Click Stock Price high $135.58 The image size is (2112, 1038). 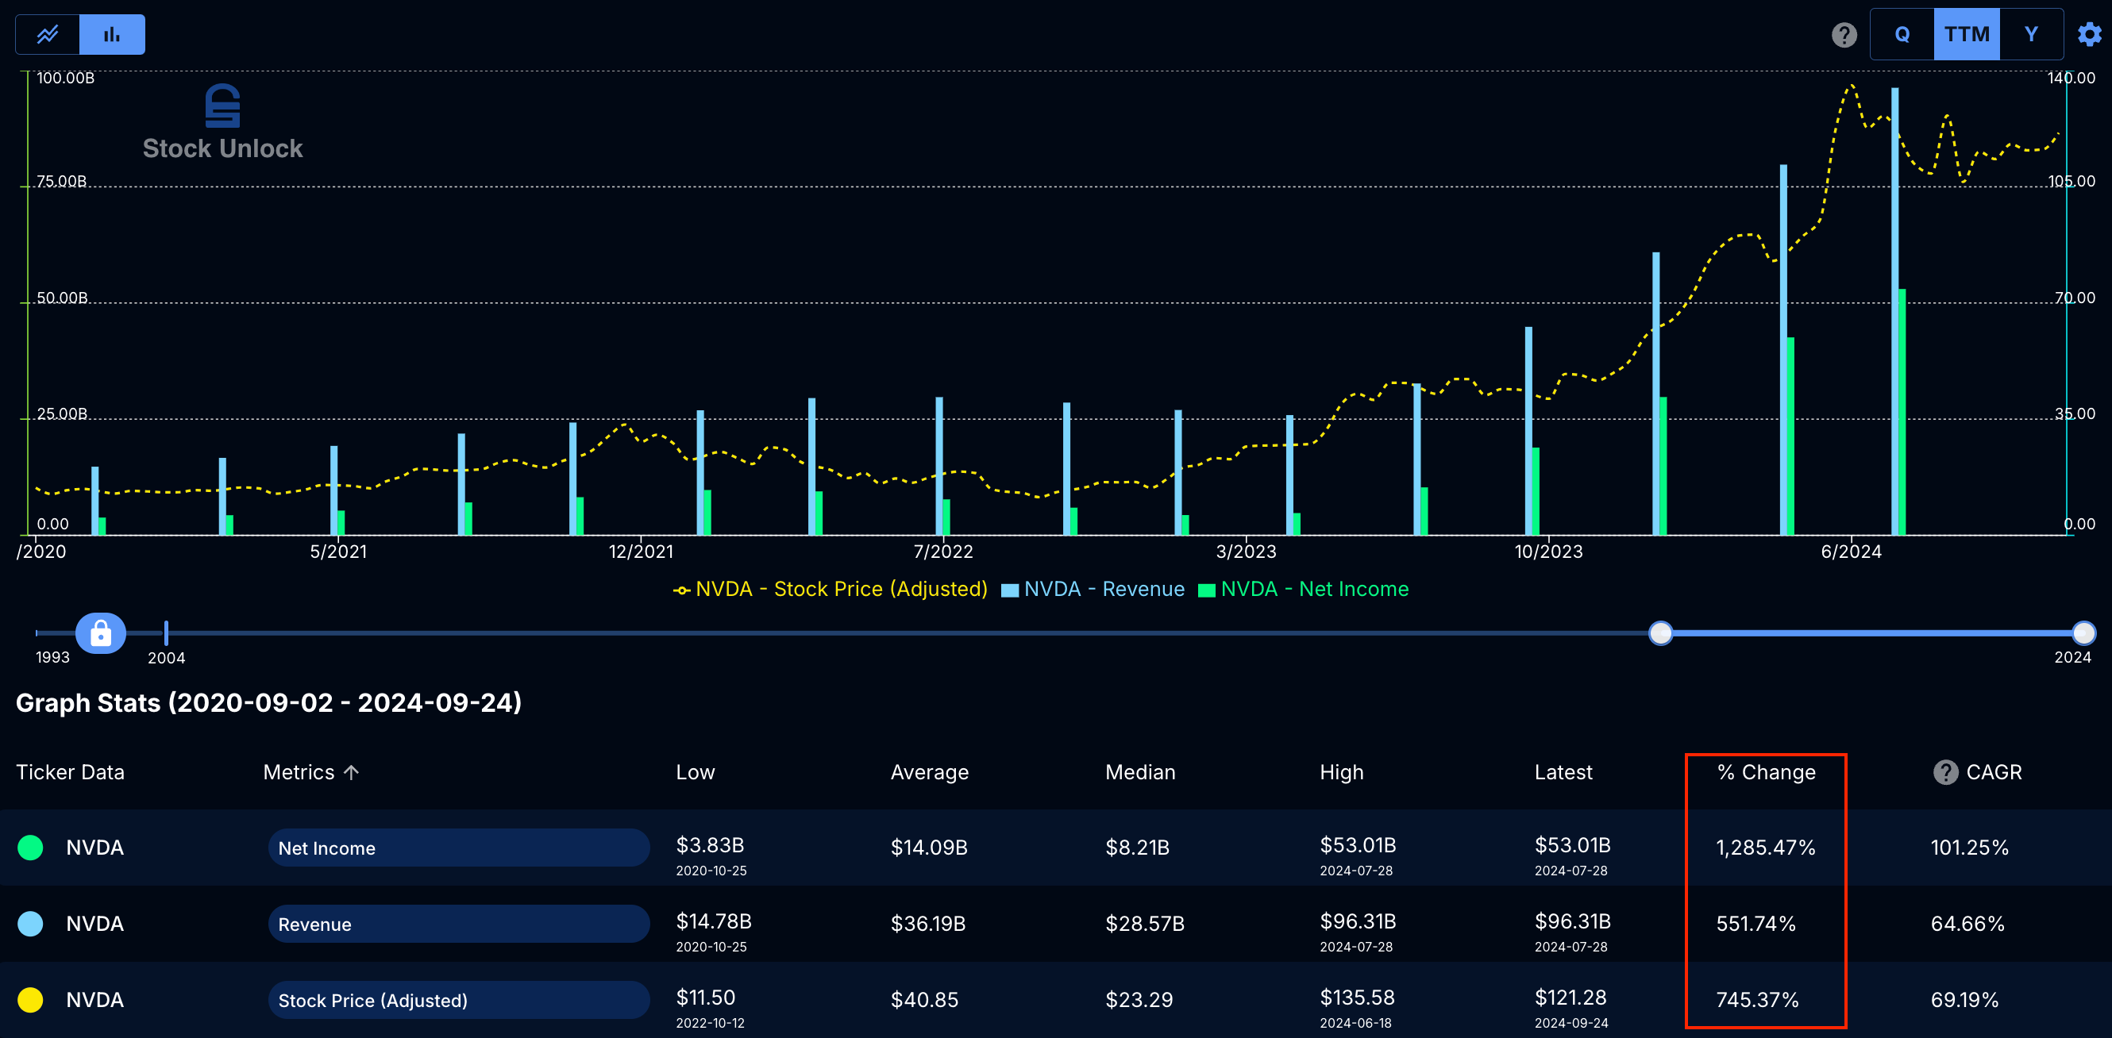(1358, 998)
